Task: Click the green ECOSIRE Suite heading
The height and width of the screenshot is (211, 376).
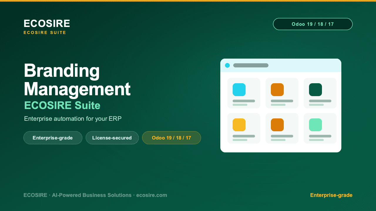Action: tap(62, 105)
